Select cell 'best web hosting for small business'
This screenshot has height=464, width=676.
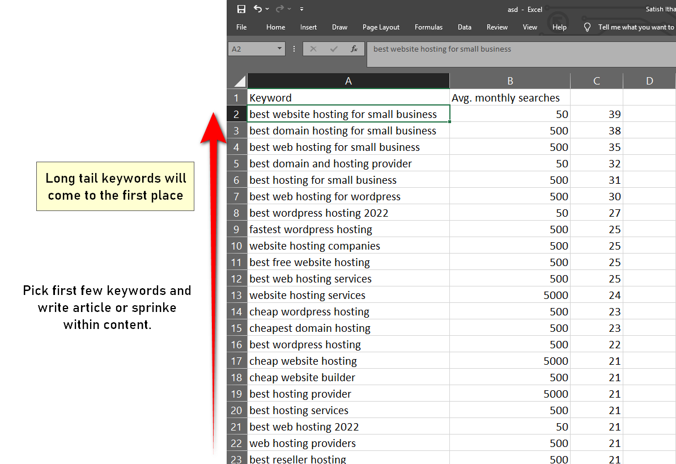click(348, 147)
